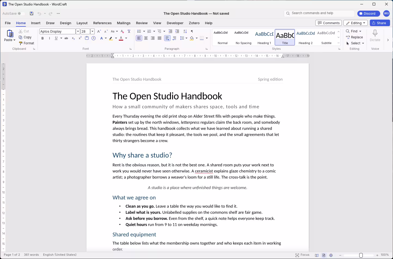Apply the Heading 1 style
The image size is (393, 259).
click(264, 37)
